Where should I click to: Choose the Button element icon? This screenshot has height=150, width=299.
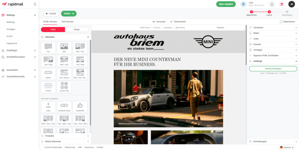tap(48, 74)
